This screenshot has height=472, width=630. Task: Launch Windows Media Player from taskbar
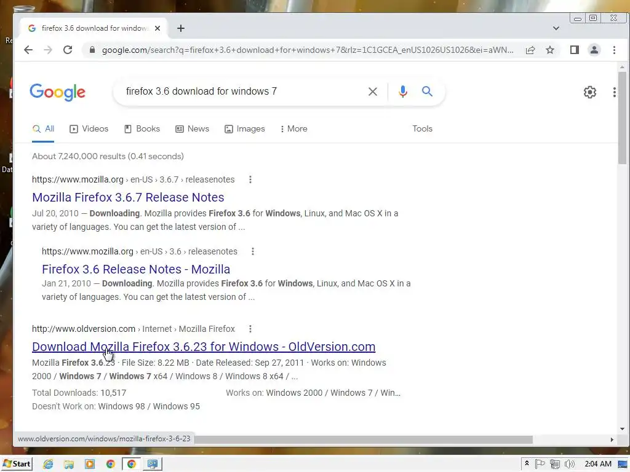[90, 464]
